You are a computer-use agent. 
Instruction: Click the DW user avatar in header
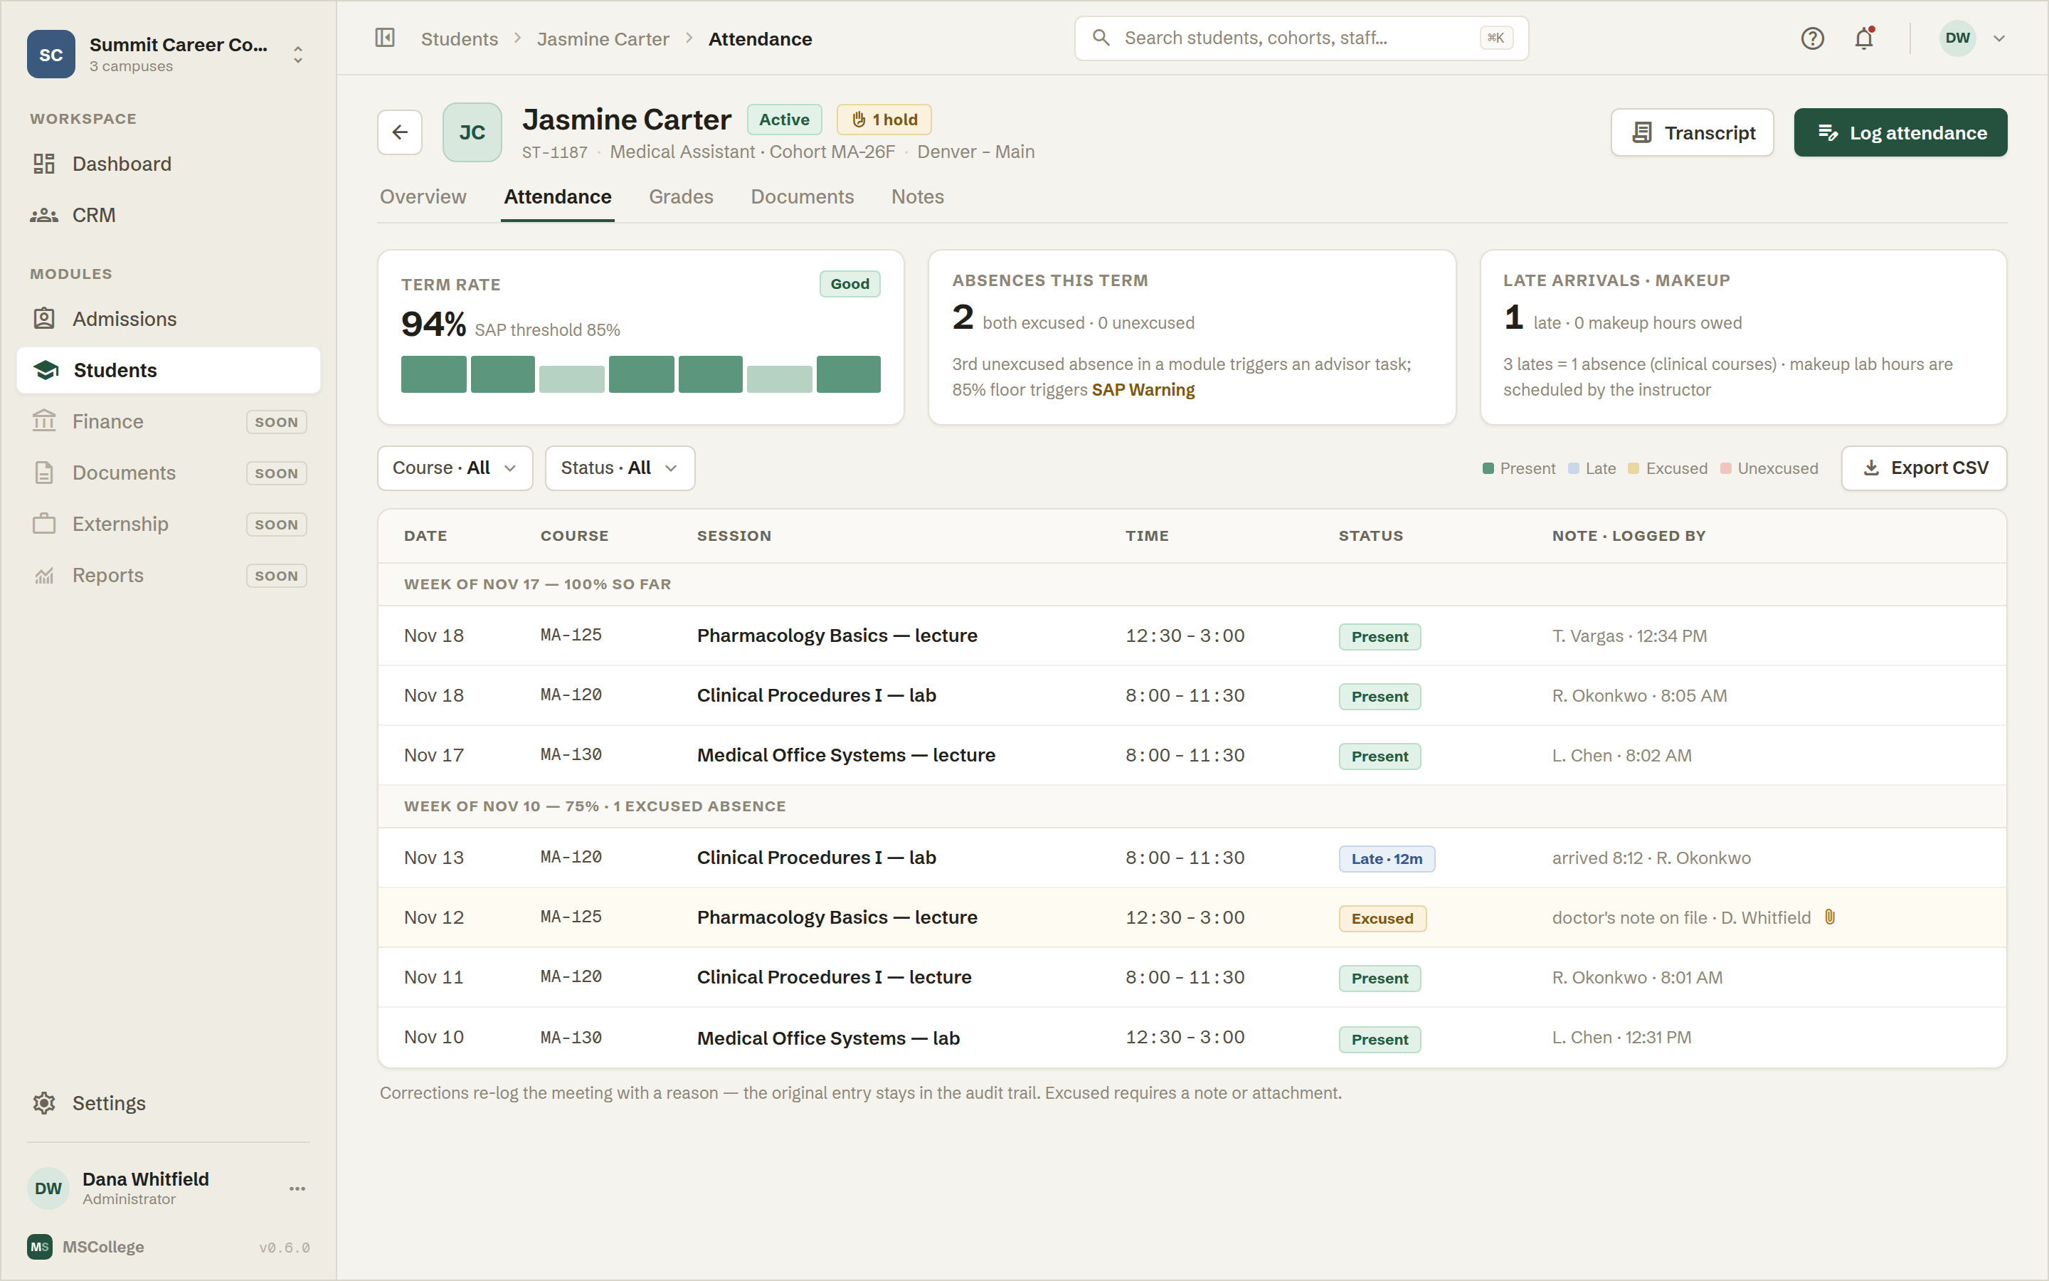(x=1957, y=38)
